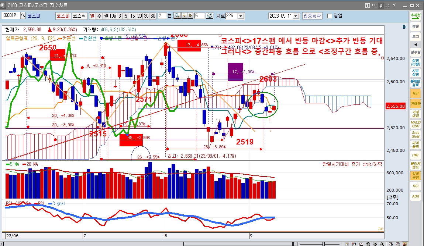Click the step count field showing 5
This screenshot has width=424, height=246.
(x=199, y=15)
